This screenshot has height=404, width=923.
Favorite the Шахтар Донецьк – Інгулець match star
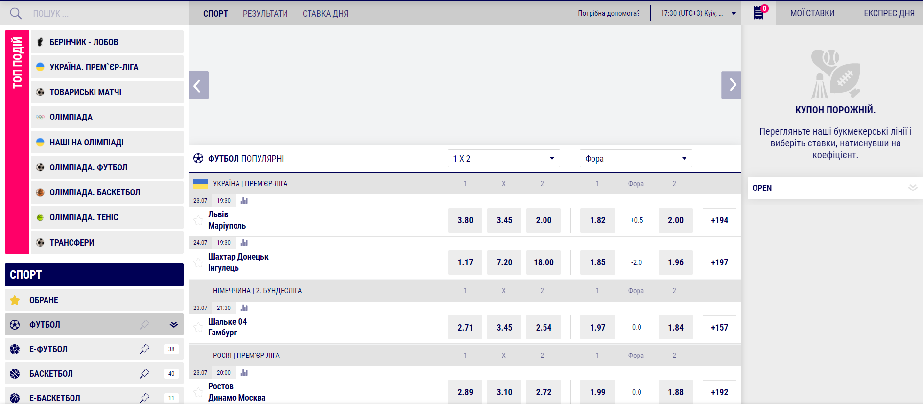(198, 262)
